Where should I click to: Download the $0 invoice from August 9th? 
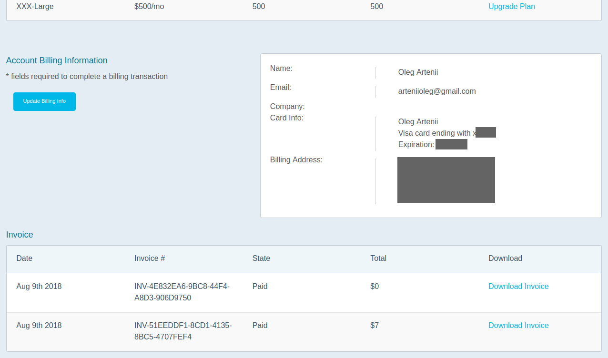[518, 286]
